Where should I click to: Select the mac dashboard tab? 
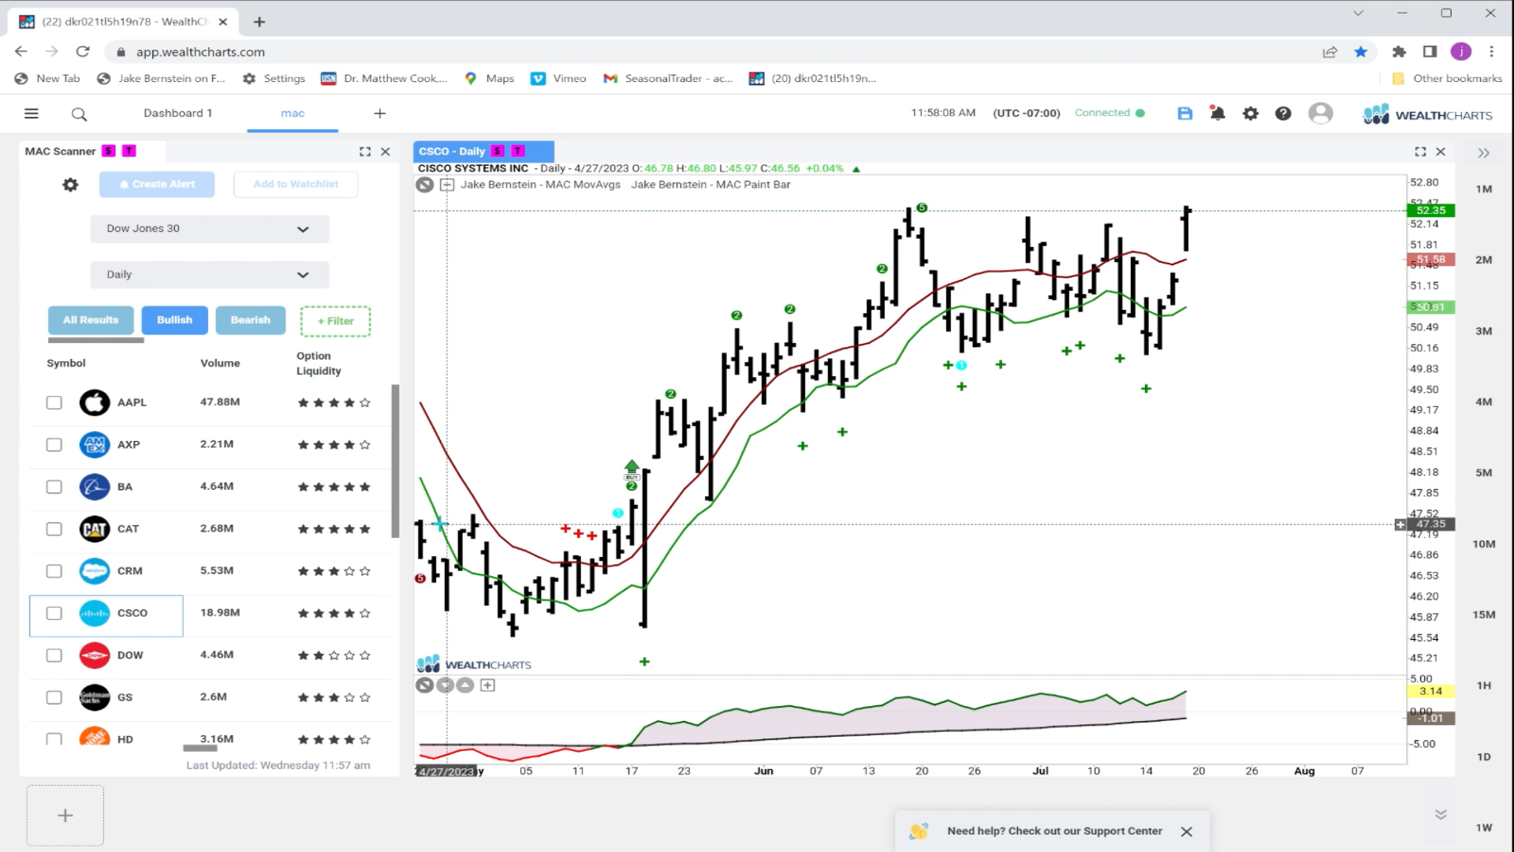pos(293,114)
